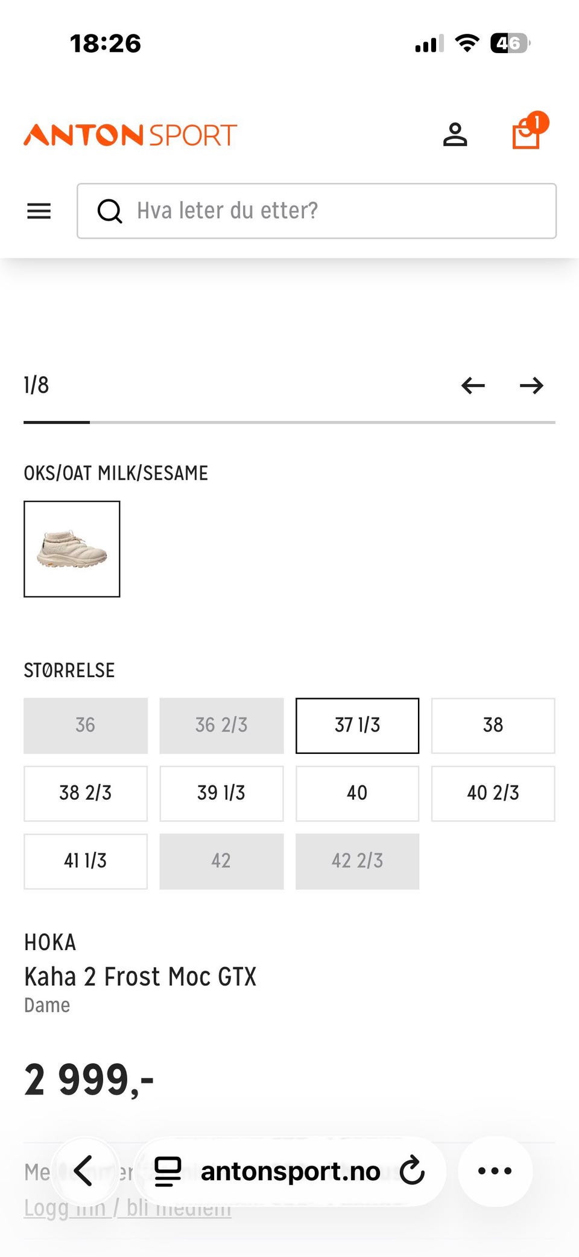Tap the browser back chevron button
Image resolution: width=579 pixels, height=1257 pixels.
pyautogui.click(x=84, y=1171)
